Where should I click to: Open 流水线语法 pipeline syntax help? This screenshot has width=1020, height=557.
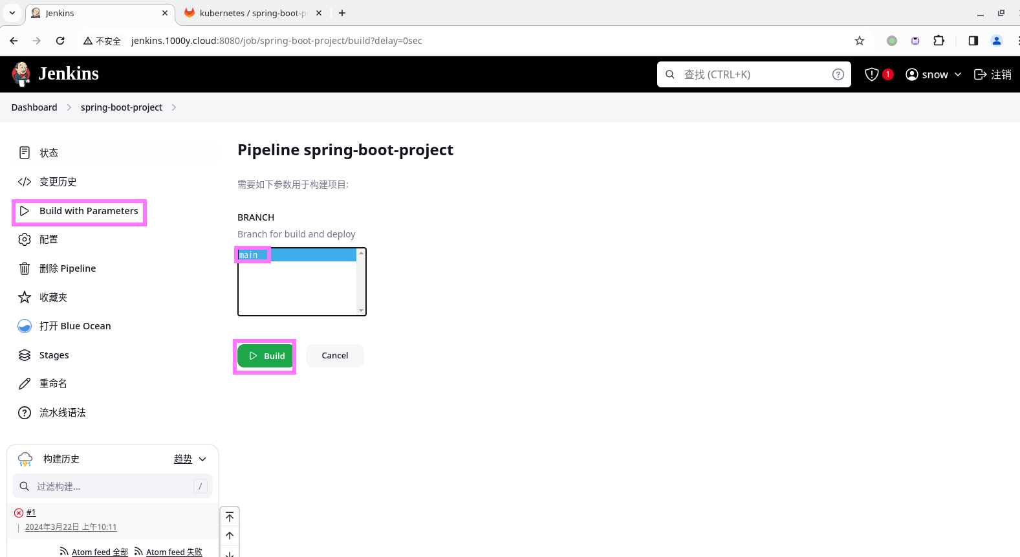52,413
